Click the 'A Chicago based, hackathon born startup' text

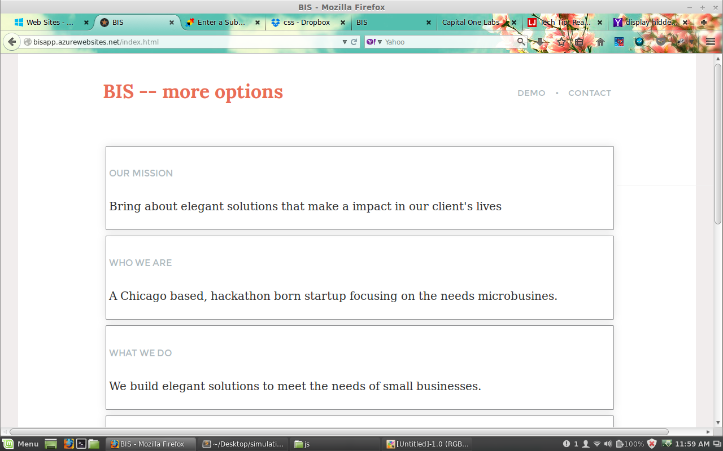(333, 296)
